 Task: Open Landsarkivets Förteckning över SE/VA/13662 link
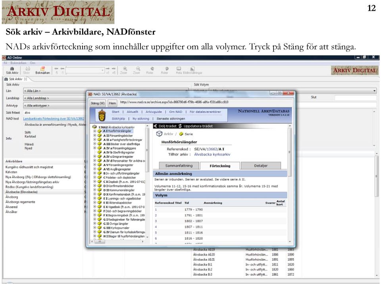tap(54, 119)
